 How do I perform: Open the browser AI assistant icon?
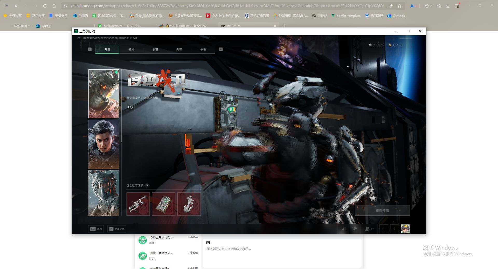(412, 6)
